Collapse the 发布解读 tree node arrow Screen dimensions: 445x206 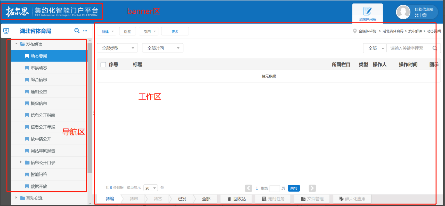click(16, 44)
